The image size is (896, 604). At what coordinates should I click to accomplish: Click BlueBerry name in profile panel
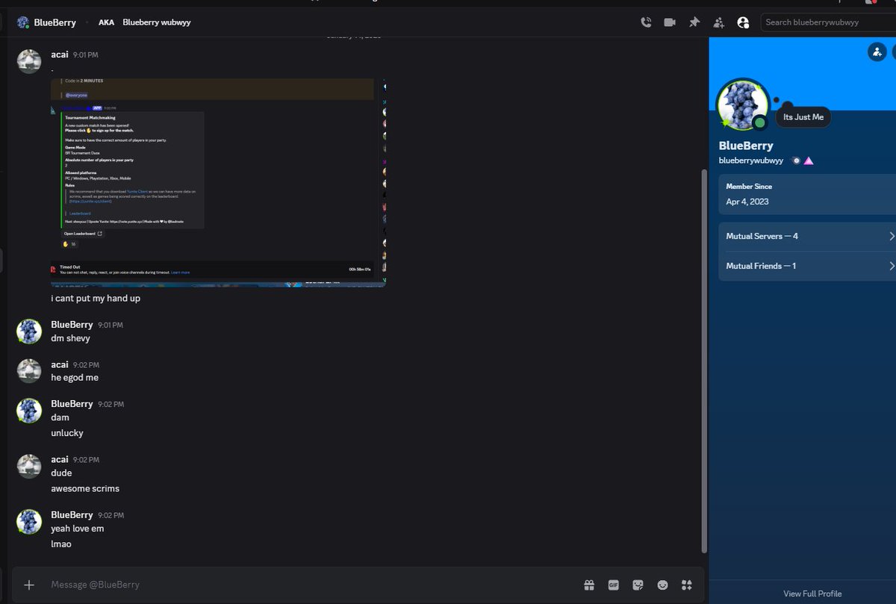pyautogui.click(x=746, y=146)
